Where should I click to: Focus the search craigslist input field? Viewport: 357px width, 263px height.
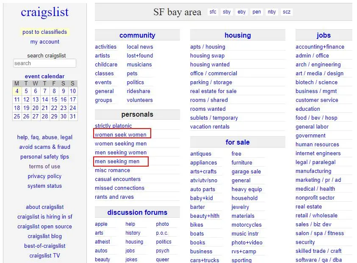44,63
